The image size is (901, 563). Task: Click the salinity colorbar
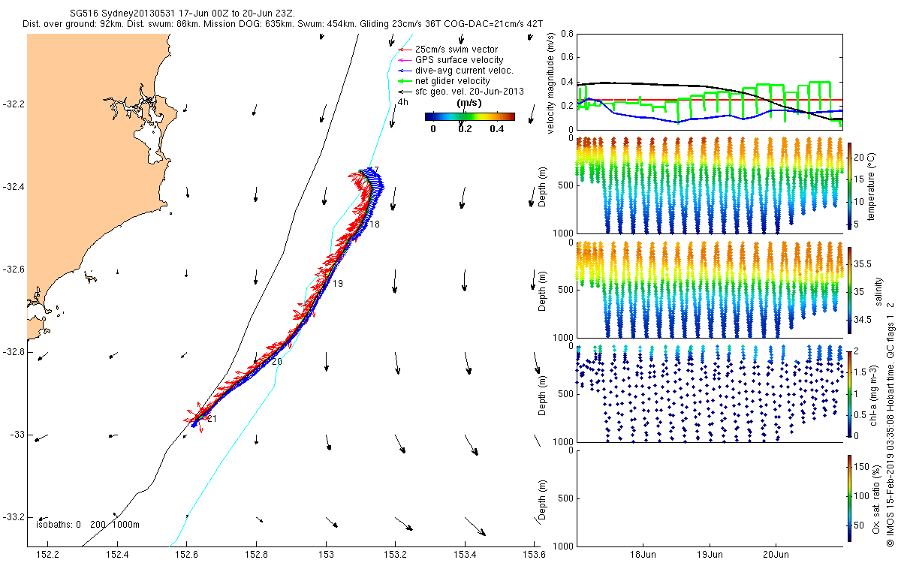point(849,290)
